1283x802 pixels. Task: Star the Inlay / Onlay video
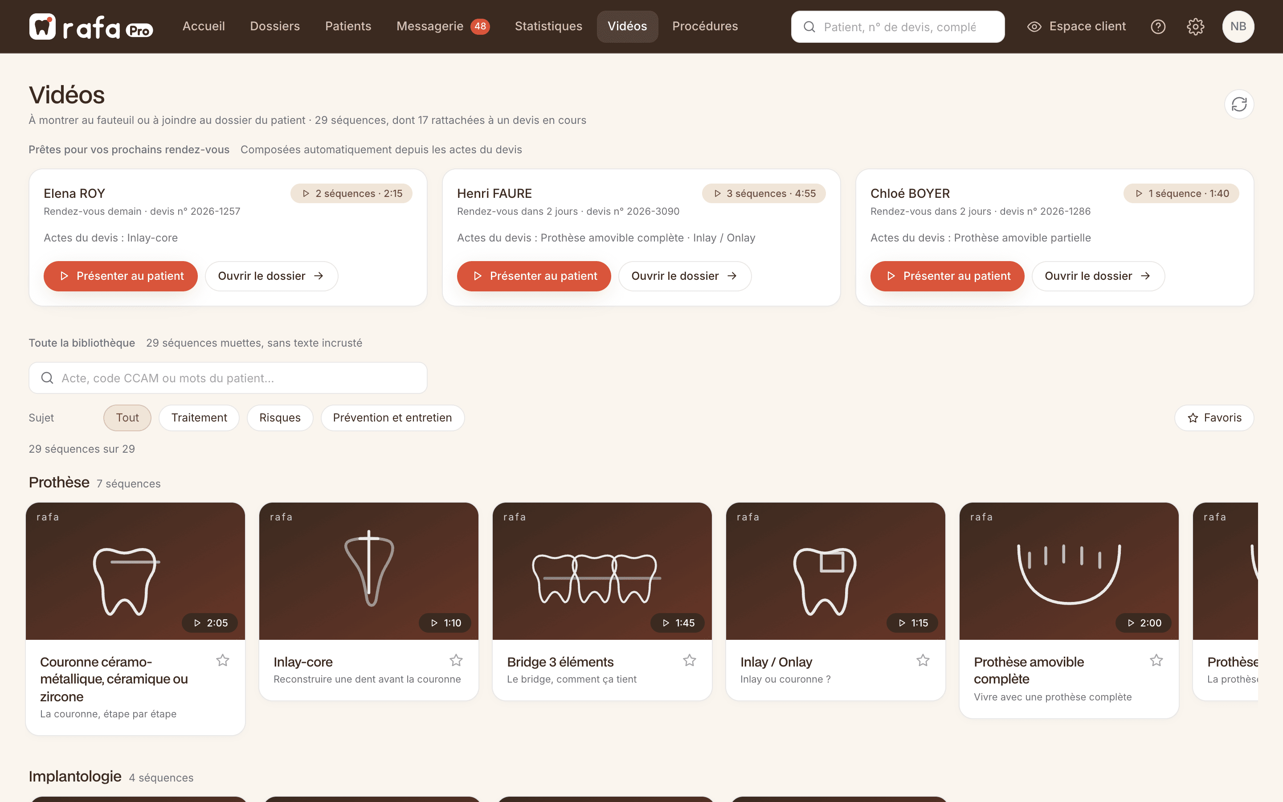pos(923,660)
